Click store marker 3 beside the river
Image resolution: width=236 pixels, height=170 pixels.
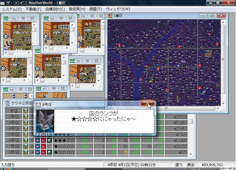pos(140,80)
